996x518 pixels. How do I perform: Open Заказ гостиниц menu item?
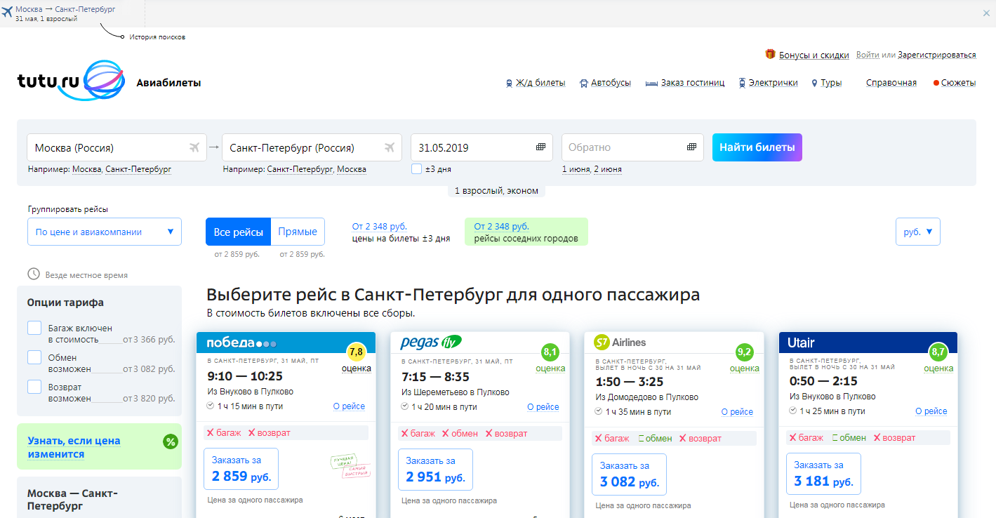tap(693, 83)
